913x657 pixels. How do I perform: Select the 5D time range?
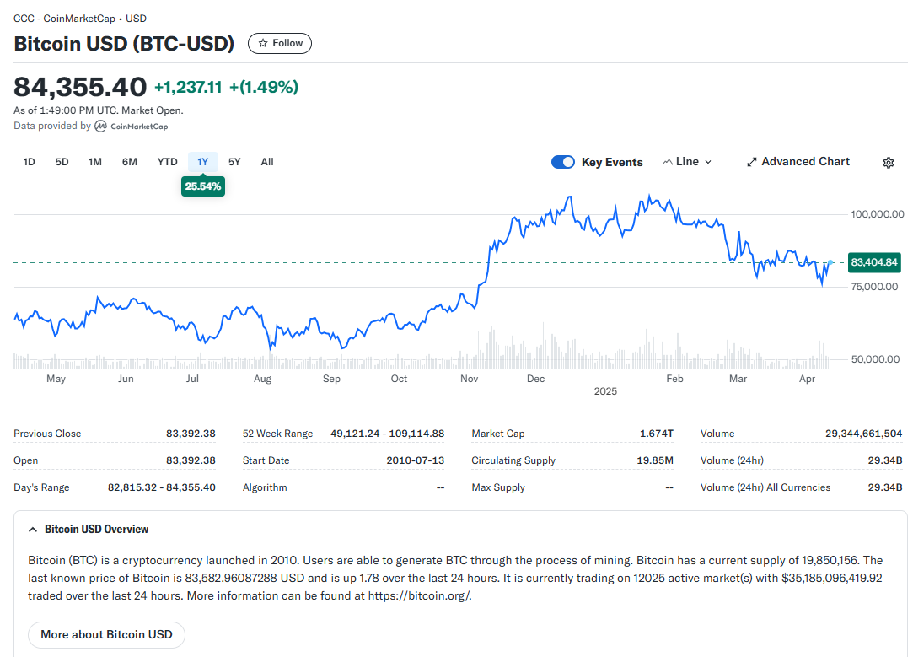coord(62,162)
